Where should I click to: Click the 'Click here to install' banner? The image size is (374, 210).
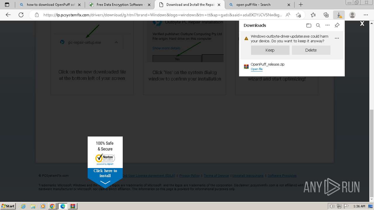click(x=105, y=173)
